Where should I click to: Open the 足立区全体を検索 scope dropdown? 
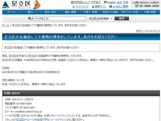tap(100, 19)
